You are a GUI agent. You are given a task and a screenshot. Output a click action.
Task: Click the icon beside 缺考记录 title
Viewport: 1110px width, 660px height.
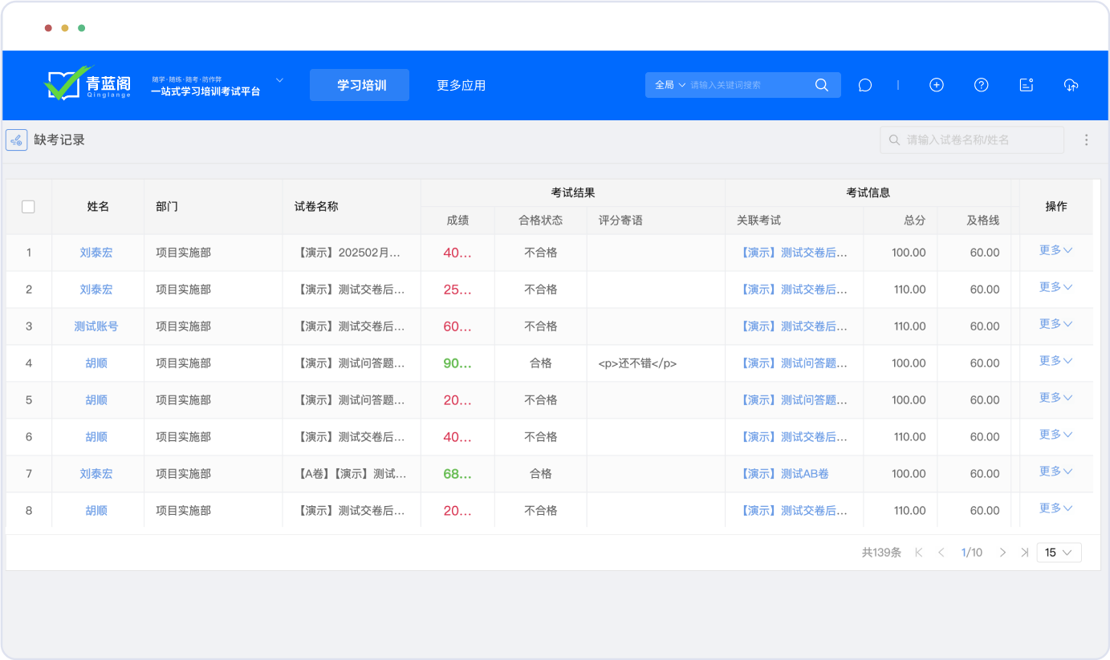pyautogui.click(x=17, y=140)
